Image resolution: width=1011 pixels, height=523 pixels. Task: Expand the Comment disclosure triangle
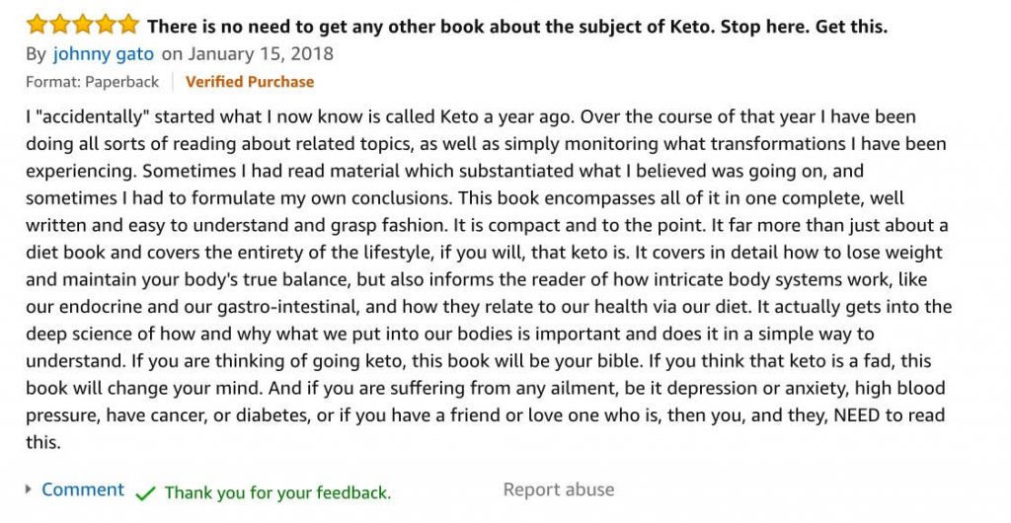29,489
